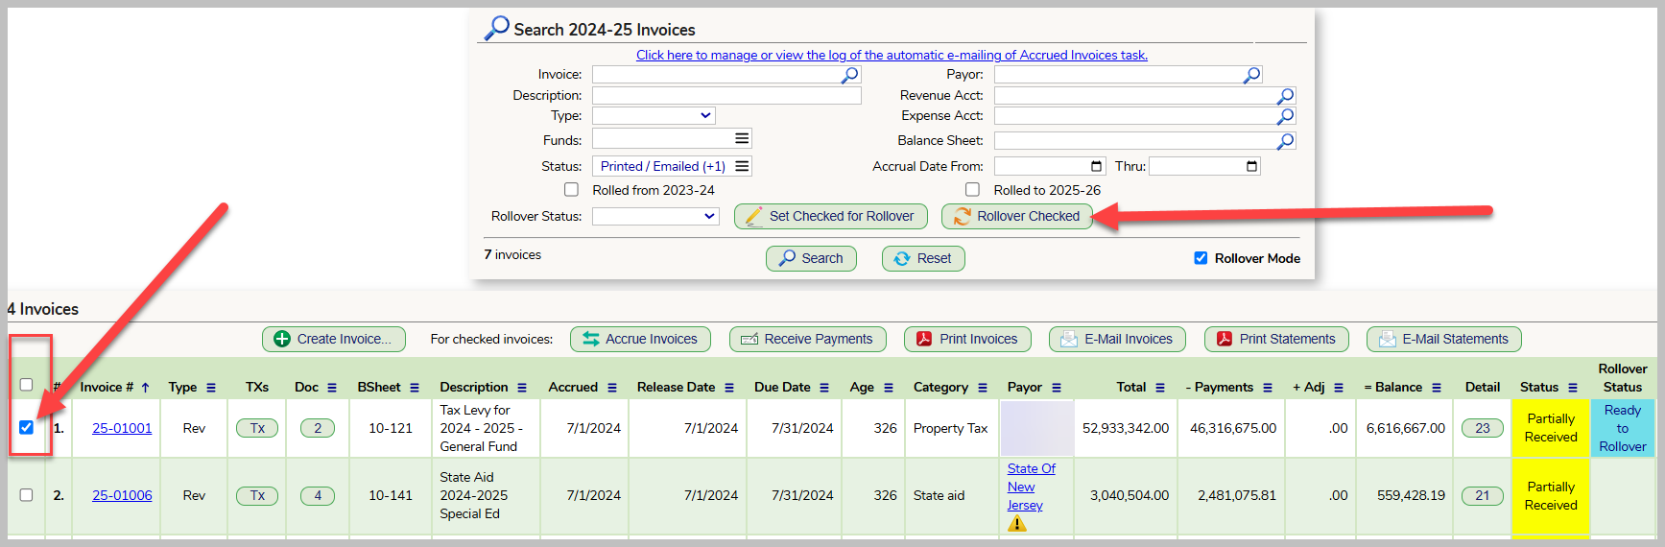Screen dimensions: 1665x547
Task: Uncheck the checkbox for invoice 25-01001
Action: point(27,427)
